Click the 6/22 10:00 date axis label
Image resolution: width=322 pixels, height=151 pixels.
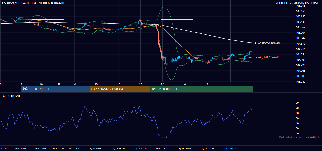pos(41,148)
